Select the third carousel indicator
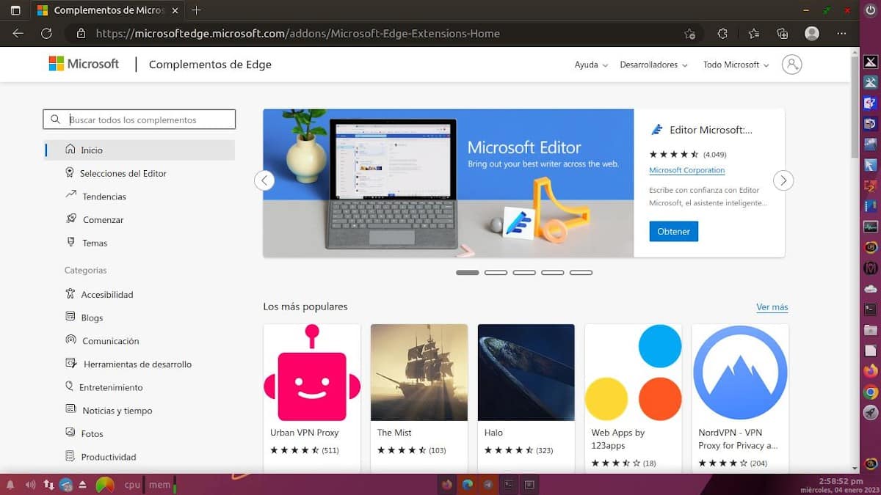 (x=524, y=272)
